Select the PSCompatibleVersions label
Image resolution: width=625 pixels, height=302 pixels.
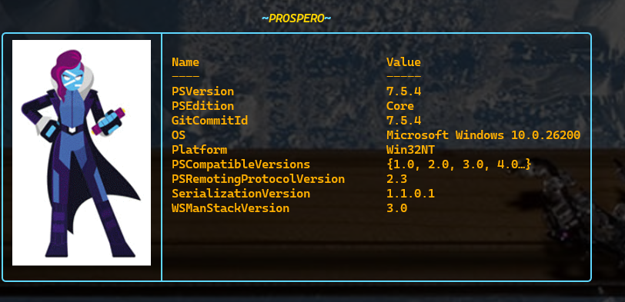coord(241,164)
